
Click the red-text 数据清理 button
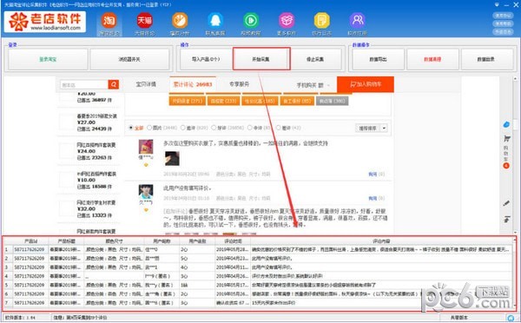432,60
